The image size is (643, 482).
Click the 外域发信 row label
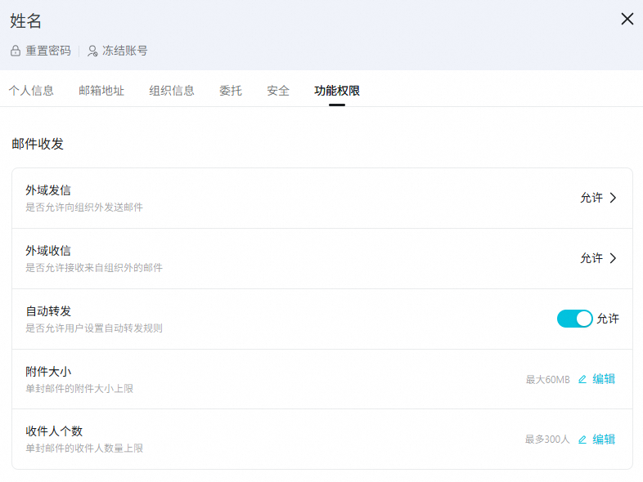(48, 190)
